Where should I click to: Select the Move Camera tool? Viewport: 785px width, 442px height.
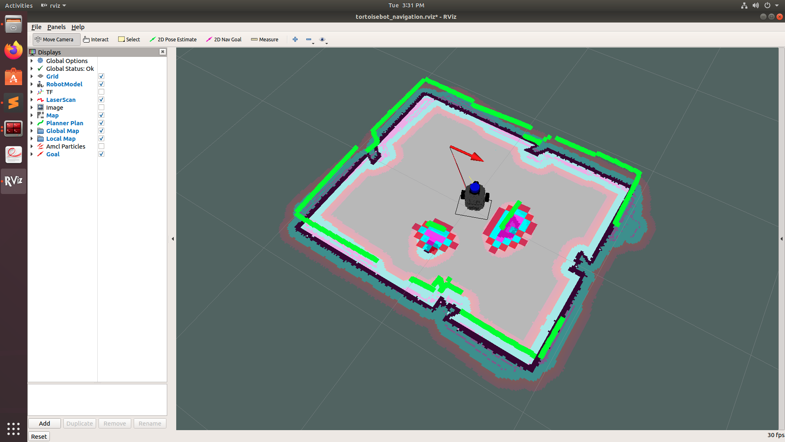point(54,39)
